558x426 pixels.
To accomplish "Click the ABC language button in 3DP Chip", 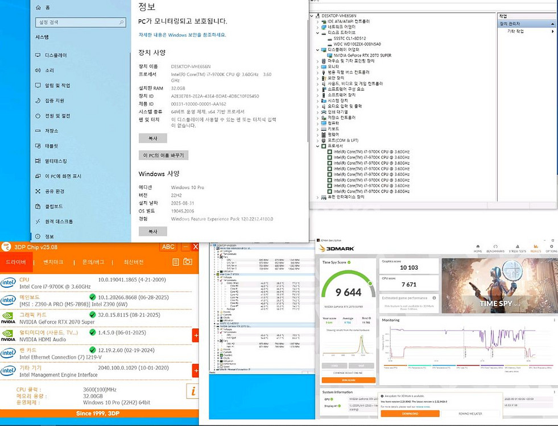I will [x=168, y=247].
